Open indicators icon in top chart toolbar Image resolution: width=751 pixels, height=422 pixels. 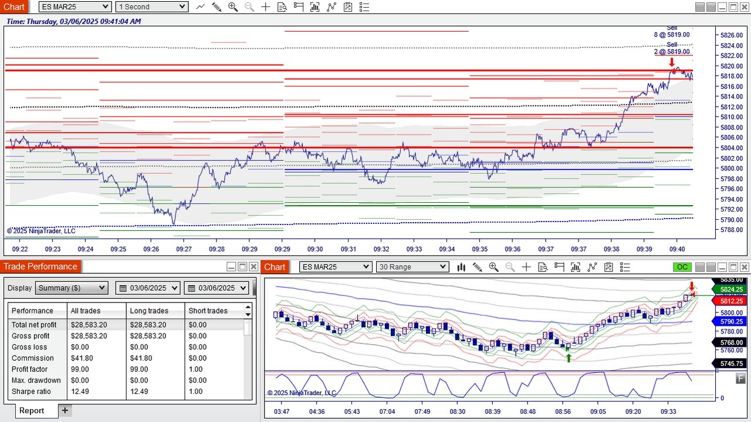(x=331, y=7)
